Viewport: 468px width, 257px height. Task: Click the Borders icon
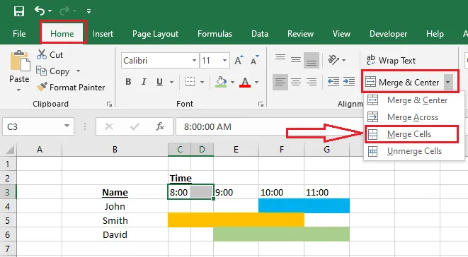(x=190, y=82)
